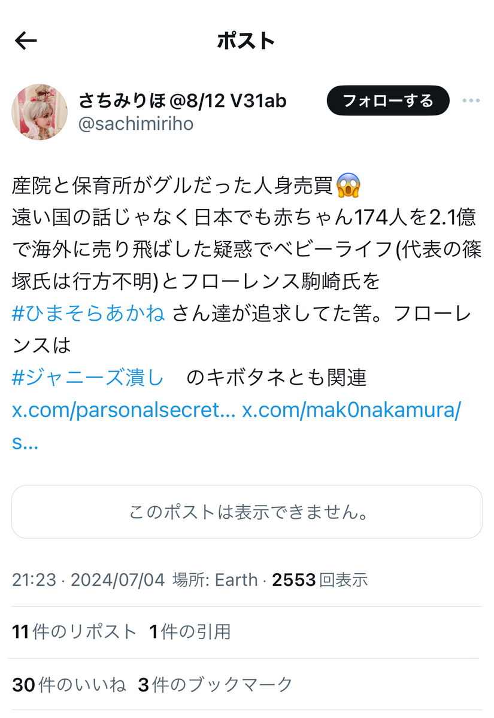Tap the @sachimiriho handle

point(136,124)
